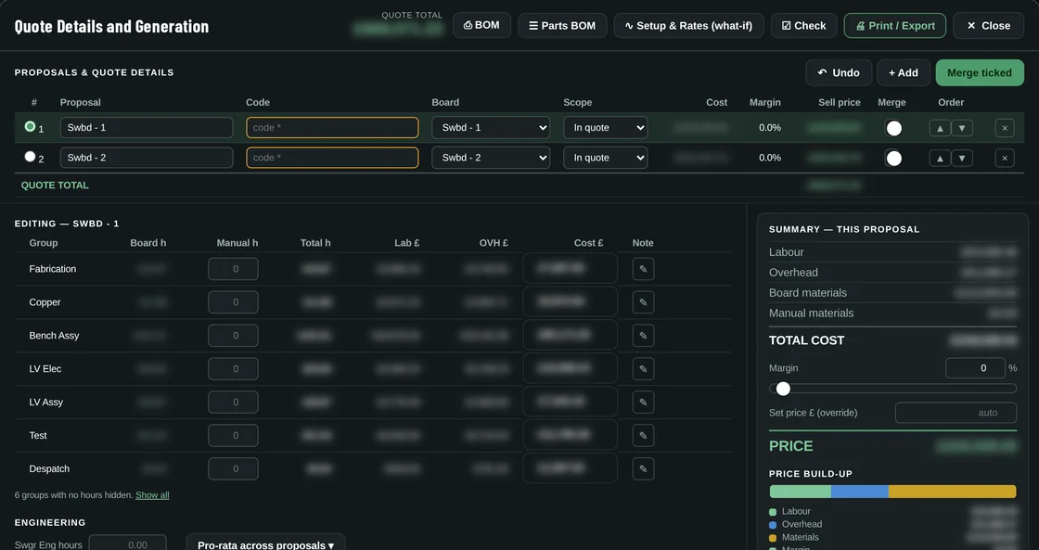Screen dimensions: 1039x550
Task: Click Manual h field for Copper
Action: coord(233,302)
